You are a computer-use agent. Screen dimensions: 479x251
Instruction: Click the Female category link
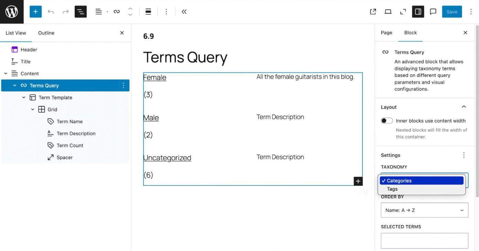tap(155, 78)
